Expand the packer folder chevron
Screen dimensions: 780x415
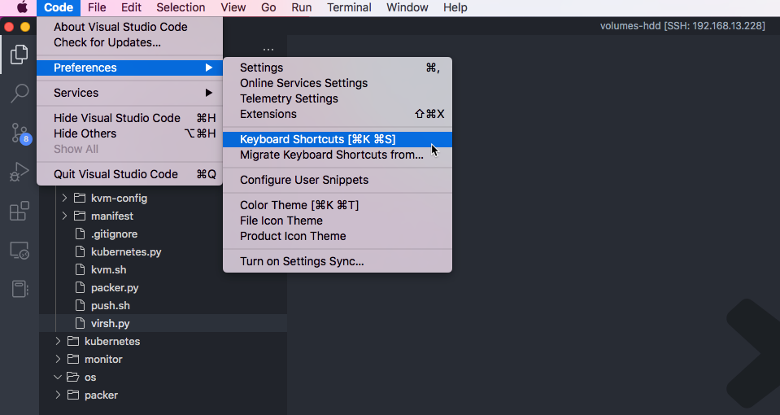pos(58,395)
